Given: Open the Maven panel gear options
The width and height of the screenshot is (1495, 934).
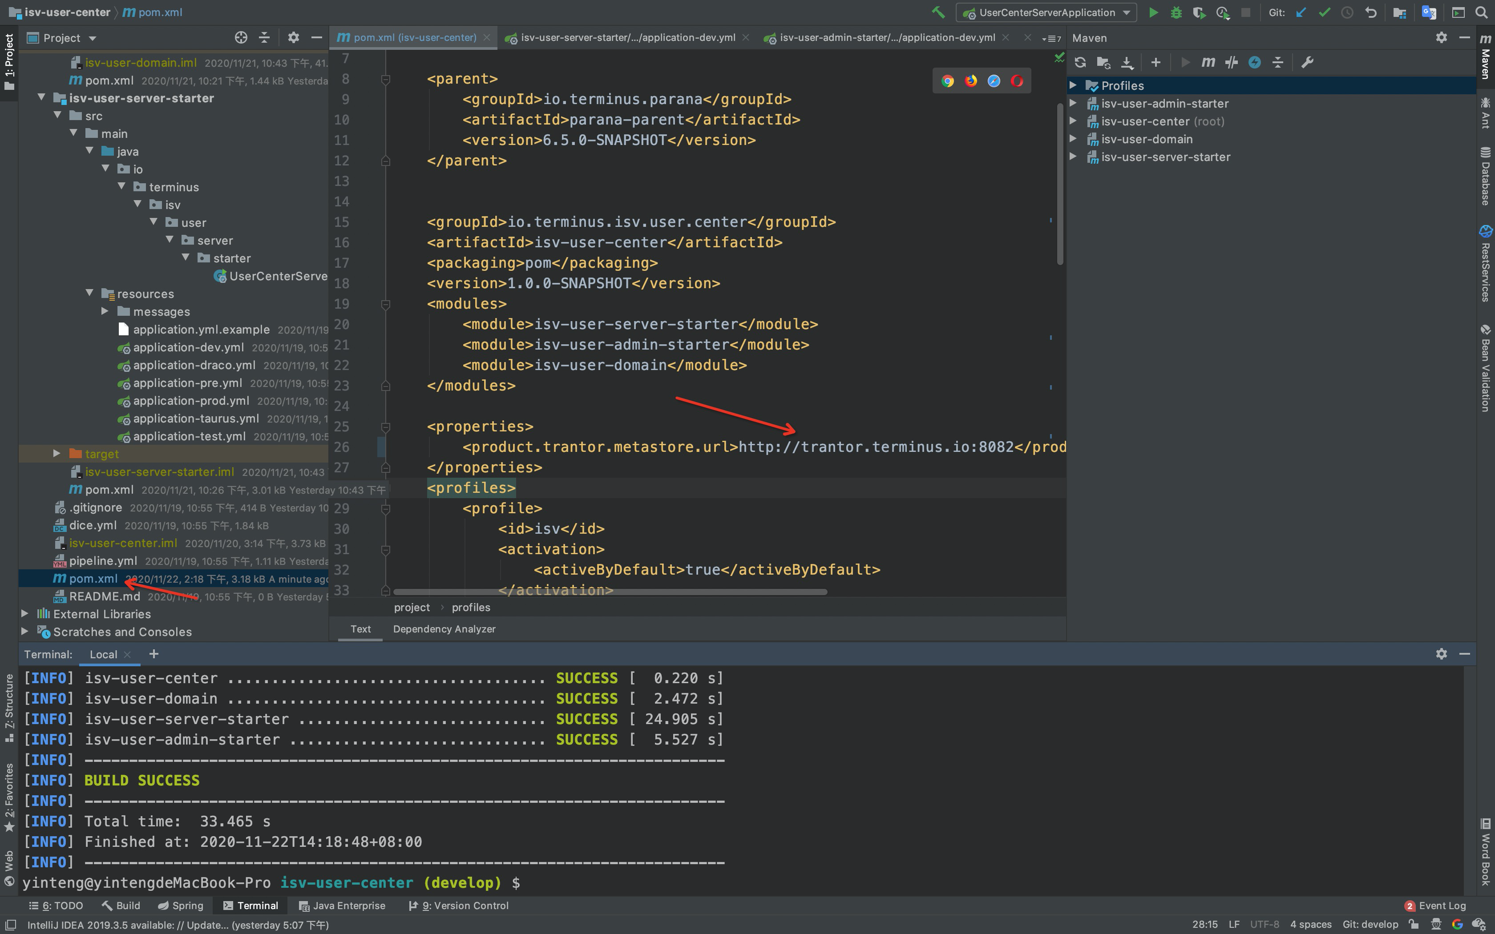Looking at the screenshot, I should (x=1441, y=38).
